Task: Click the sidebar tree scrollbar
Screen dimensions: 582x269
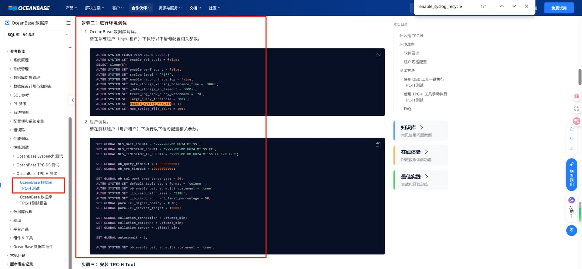Action: (70, 193)
